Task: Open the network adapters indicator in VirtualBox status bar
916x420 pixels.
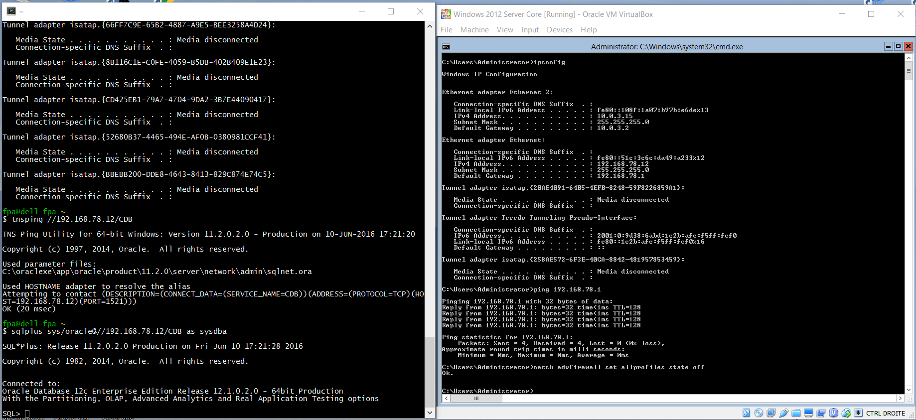Action: coord(771,413)
